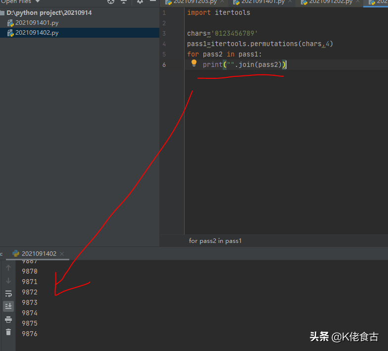Open the Open Files view dropdown

[37, 2]
